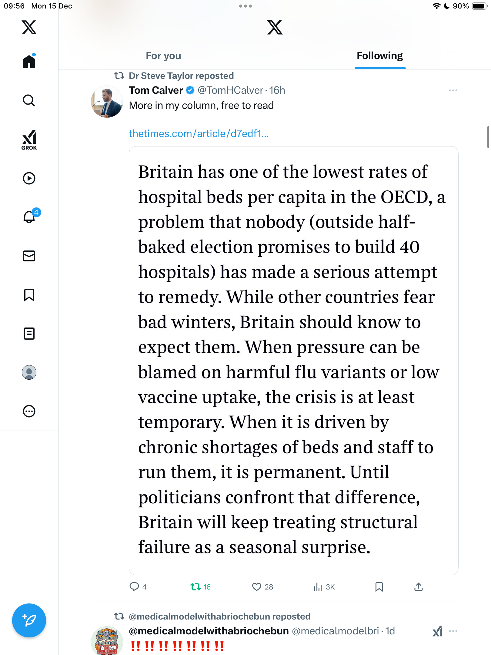Image resolution: width=491 pixels, height=655 pixels.
Task: Open sidebar Bookmarks page
Action: click(x=29, y=295)
